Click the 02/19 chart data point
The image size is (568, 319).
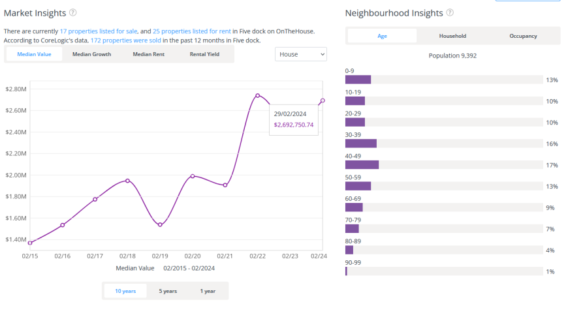coord(160,225)
